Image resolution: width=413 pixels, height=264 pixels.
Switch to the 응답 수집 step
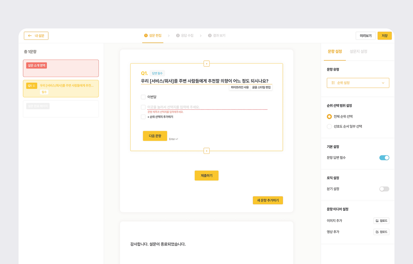tap(185, 36)
